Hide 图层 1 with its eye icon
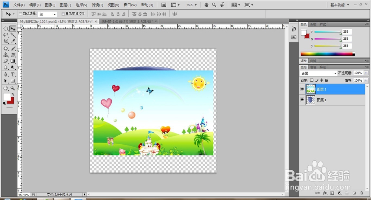The width and height of the screenshot is (371, 200). pos(302,100)
